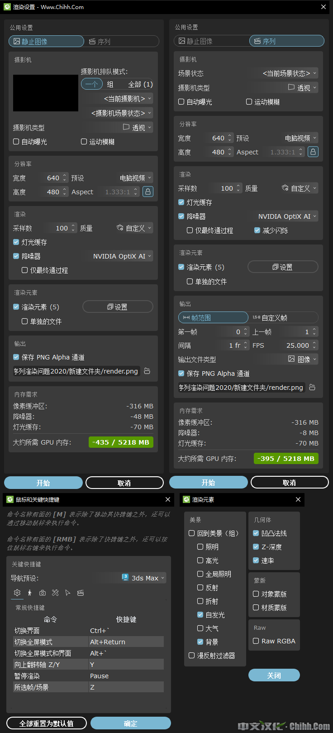
Task: Click 确定 in the shortcuts dialog
Action: [x=131, y=723]
